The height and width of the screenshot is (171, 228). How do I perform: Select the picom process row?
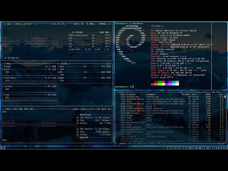coord(172,106)
